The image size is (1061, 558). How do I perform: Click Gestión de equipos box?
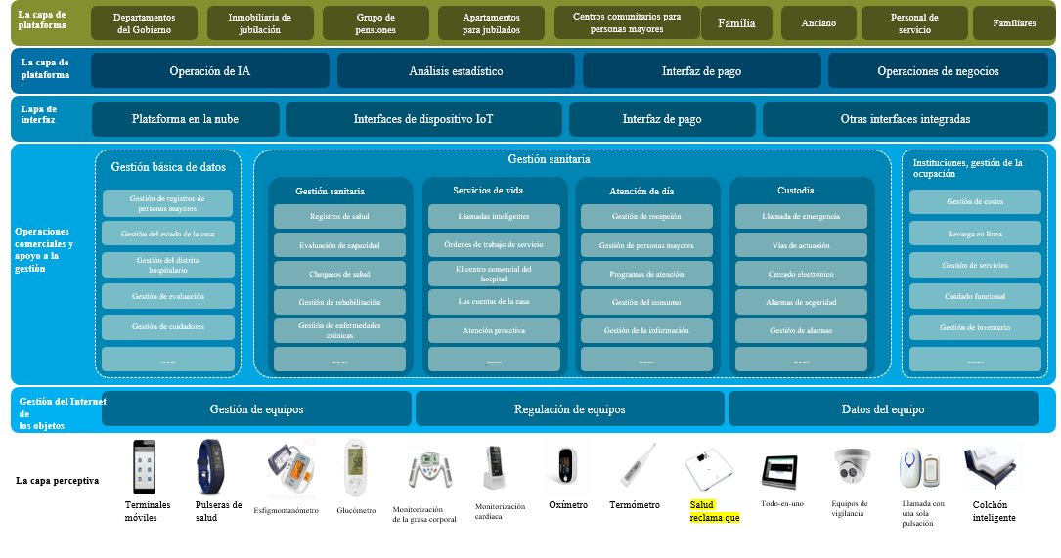click(x=256, y=409)
